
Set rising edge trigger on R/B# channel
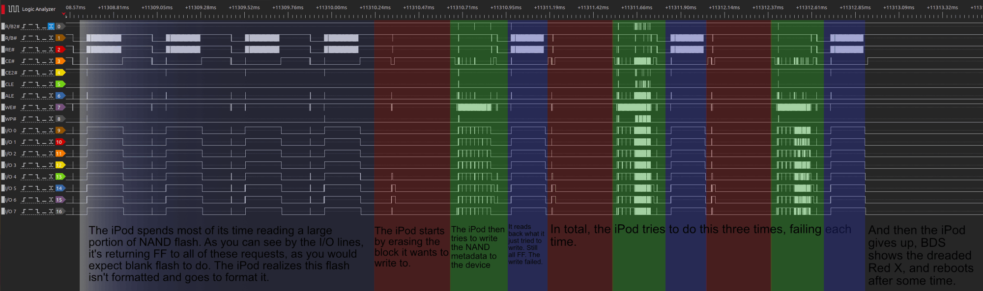[x=24, y=38]
